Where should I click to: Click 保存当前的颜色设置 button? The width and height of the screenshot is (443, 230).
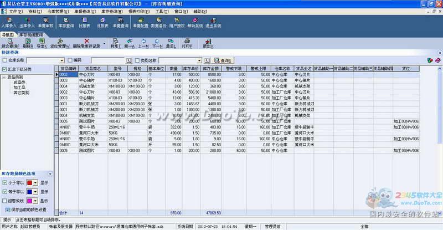[28, 209]
